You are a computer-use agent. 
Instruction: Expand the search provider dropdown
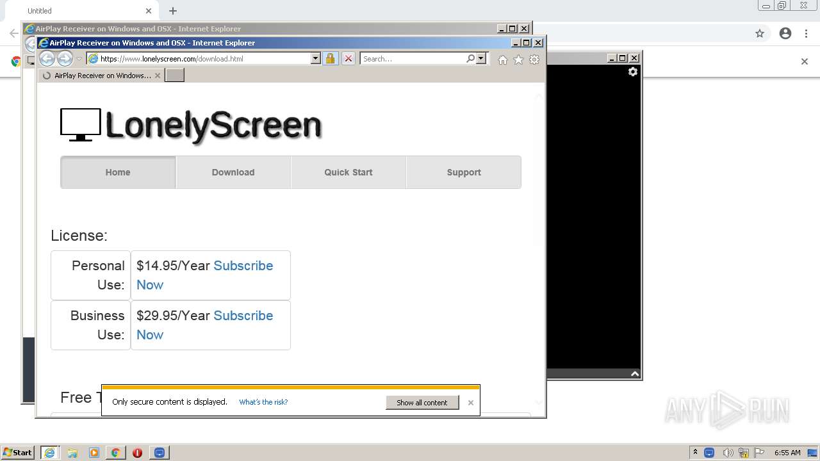(x=482, y=58)
